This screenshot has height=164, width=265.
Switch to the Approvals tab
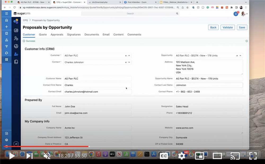[57, 35]
